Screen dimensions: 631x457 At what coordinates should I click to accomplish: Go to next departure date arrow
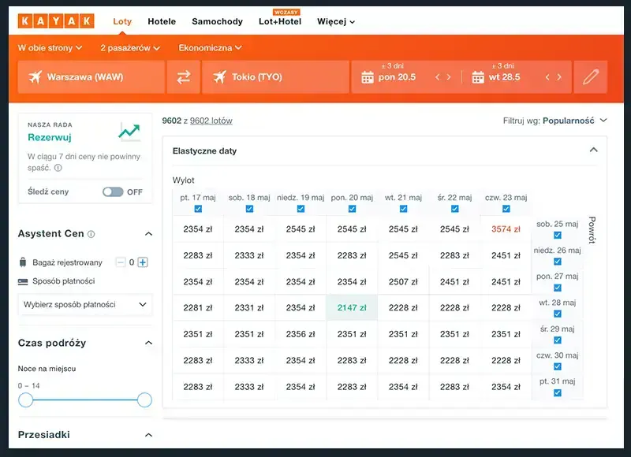(450, 77)
